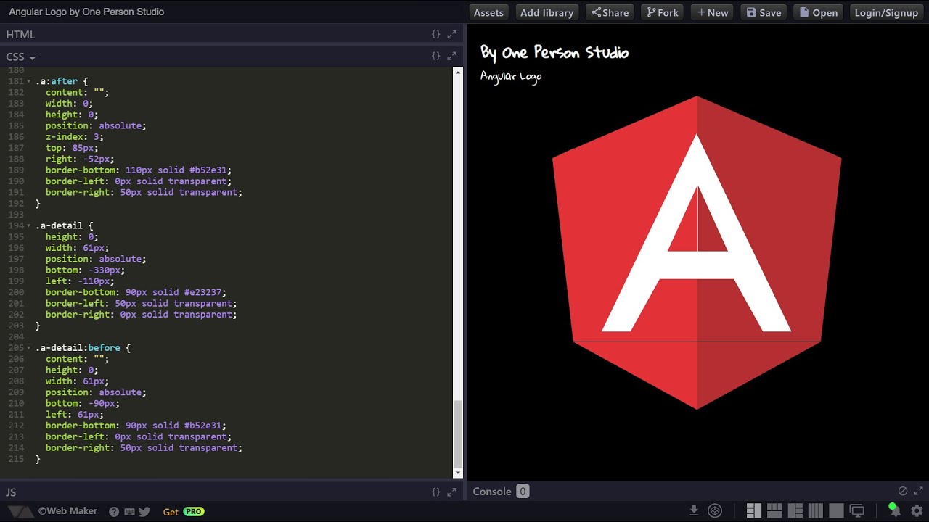Format the CSS pane code with braces icon
Viewport: 929px width, 522px height.
pyautogui.click(x=435, y=56)
